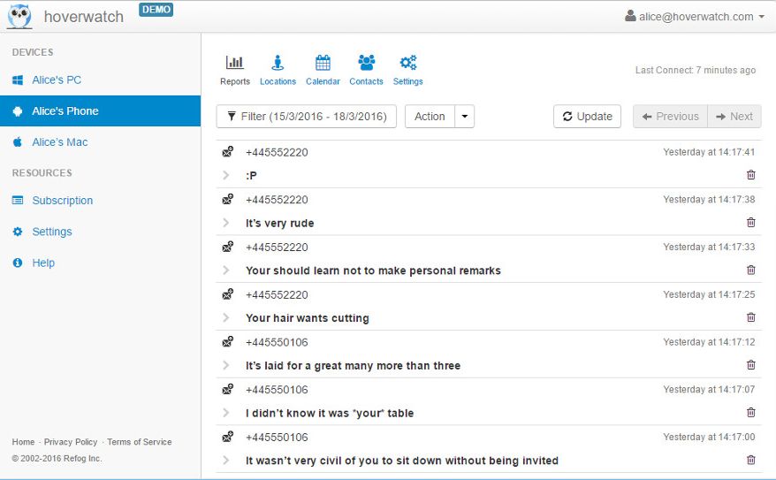Click the hoverwatch owl logo
Screen dimensions: 776x480
pyautogui.click(x=20, y=16)
